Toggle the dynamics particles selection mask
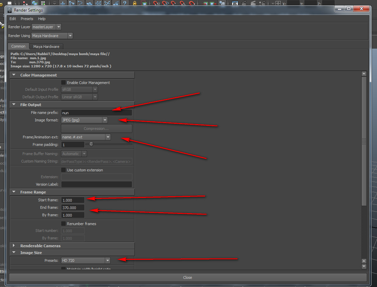 click(107, 3)
